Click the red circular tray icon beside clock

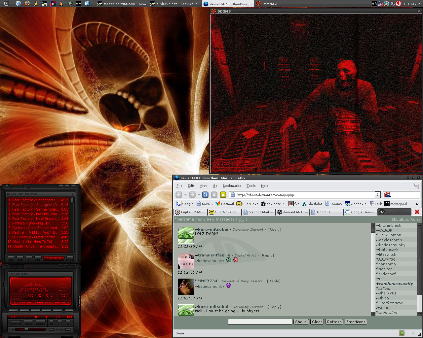(x=398, y=4)
